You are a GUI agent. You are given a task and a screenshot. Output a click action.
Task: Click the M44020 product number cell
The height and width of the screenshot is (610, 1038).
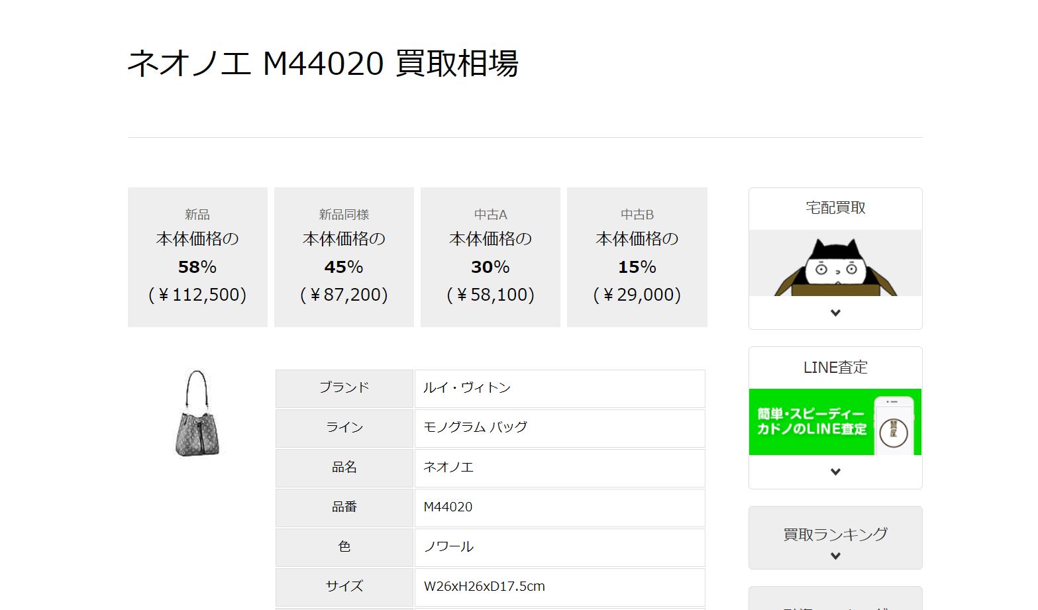pos(560,507)
